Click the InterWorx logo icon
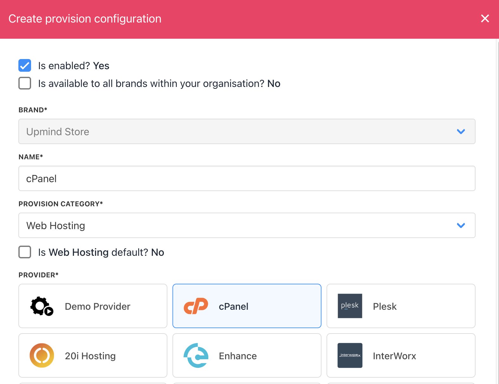499x384 pixels. point(350,355)
